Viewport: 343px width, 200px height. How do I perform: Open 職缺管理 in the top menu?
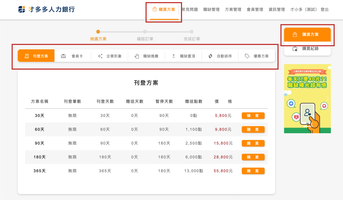click(x=211, y=10)
